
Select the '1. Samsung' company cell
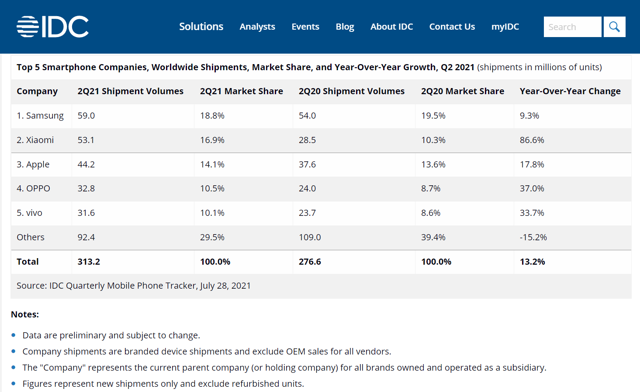[x=40, y=116]
